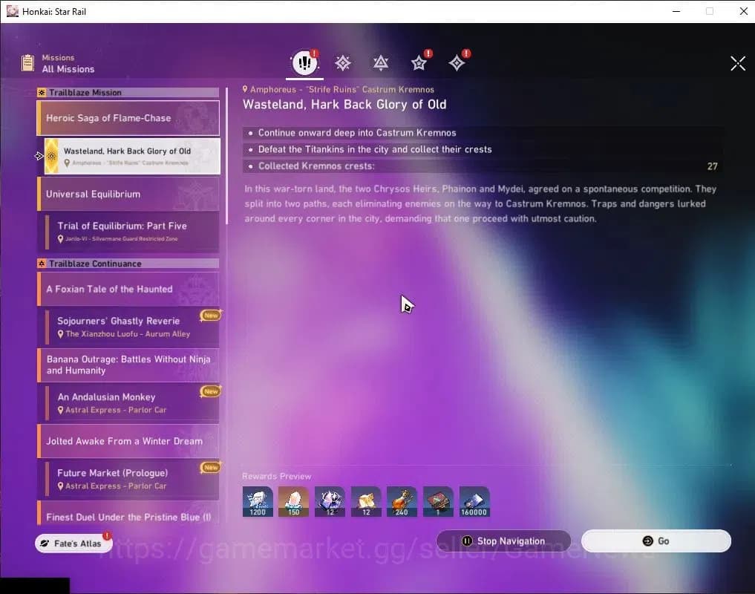View the 1200 Trailblaze EXP reward icon

tap(258, 501)
